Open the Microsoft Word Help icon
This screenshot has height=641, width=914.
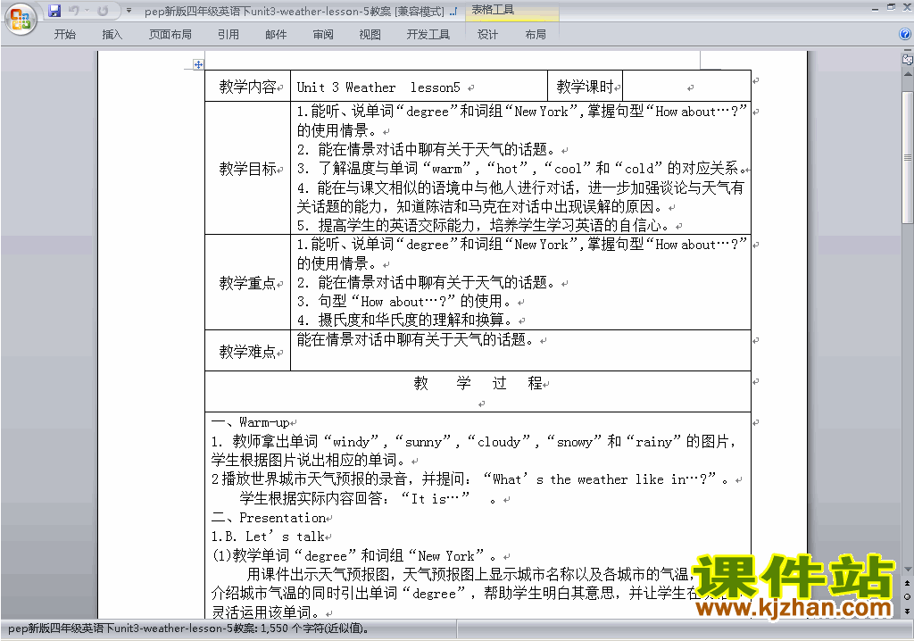click(905, 35)
